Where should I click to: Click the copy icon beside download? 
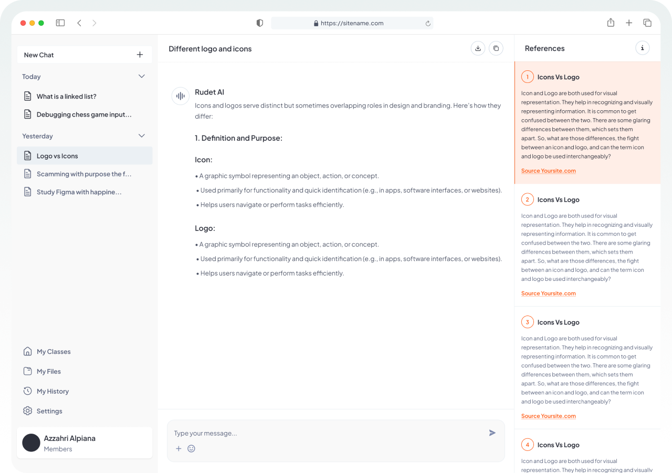[496, 48]
